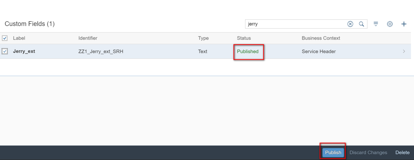This screenshot has width=414, height=160.
Task: Click into the search input containing jerry
Action: pyautogui.click(x=295, y=24)
